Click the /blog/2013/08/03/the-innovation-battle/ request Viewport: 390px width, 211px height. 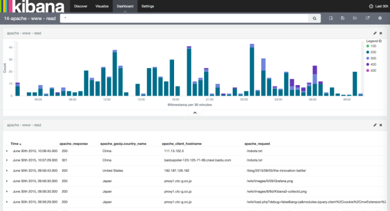[276, 170]
